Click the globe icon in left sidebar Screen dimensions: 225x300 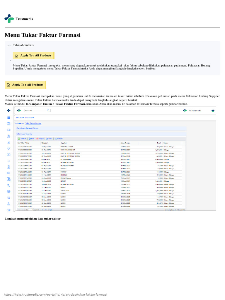[8, 192]
